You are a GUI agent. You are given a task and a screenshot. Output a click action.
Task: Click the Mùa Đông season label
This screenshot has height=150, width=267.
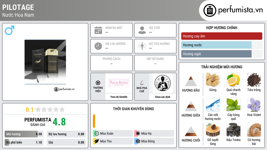click(x=148, y=141)
